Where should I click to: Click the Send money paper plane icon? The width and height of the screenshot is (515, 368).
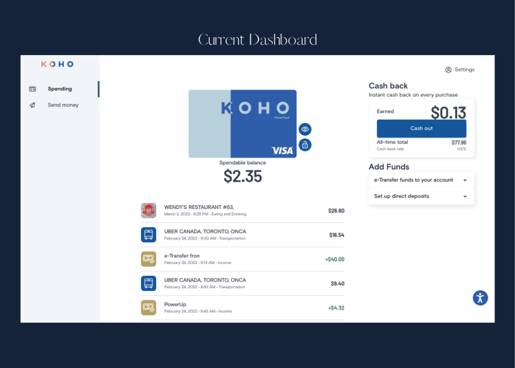32,105
